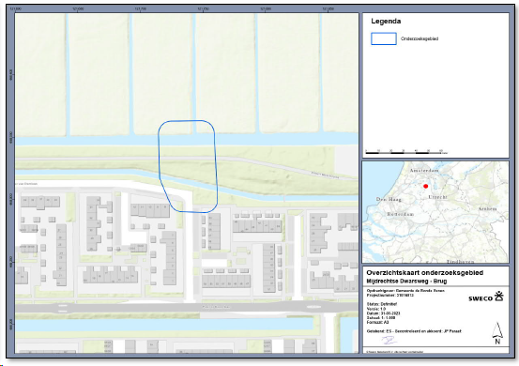Image resolution: width=519 pixels, height=366 pixels.
Task: Click the 'Overzichtskaart onderzoeksgebied' title
Action: 424,273
